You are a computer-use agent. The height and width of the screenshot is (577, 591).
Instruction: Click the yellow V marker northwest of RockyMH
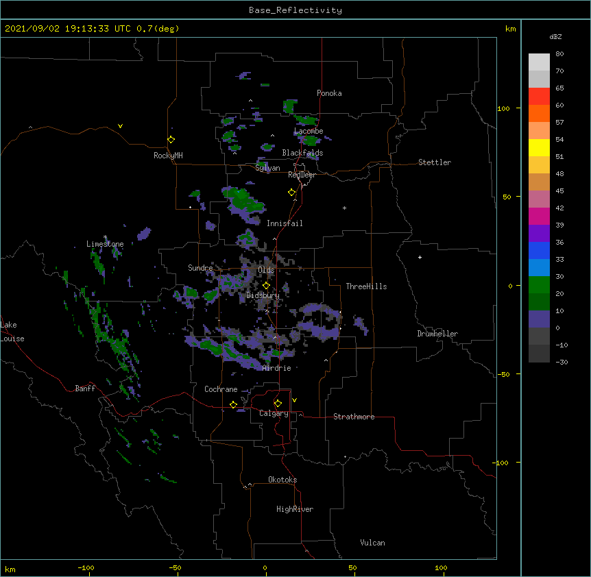[120, 126]
